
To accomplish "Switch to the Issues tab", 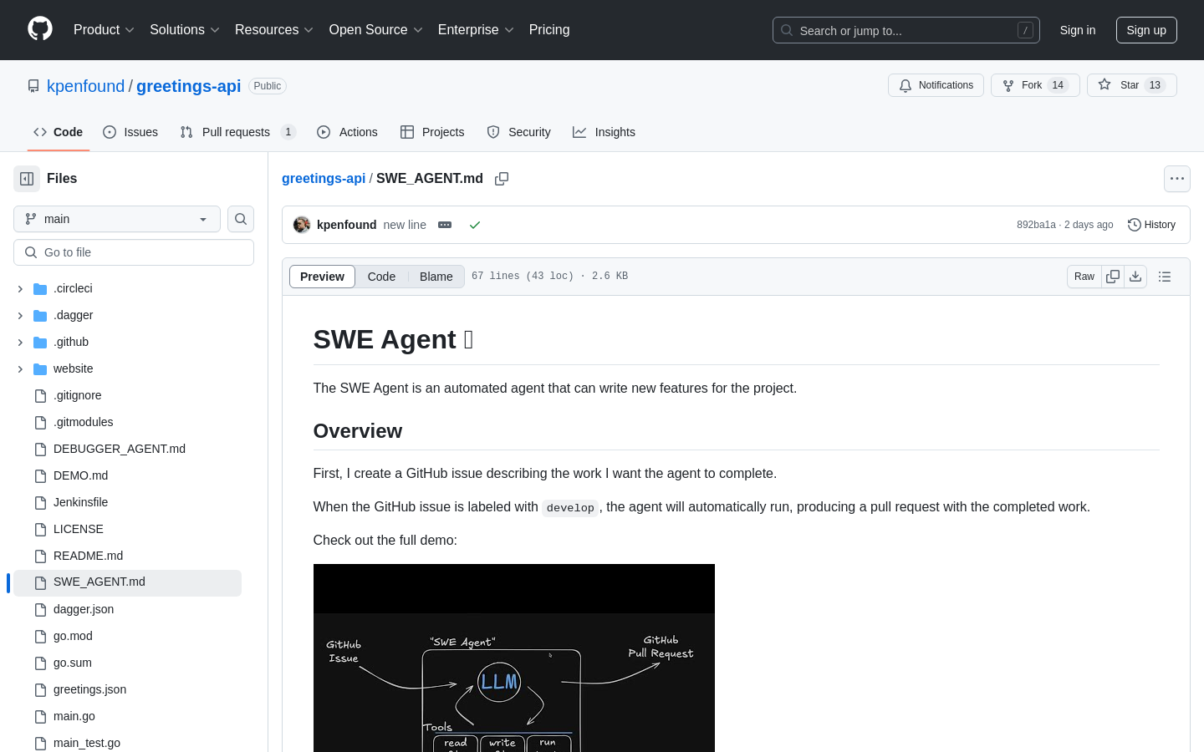I will point(130,132).
